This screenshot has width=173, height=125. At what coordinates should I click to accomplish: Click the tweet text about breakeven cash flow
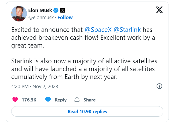coord(83,38)
